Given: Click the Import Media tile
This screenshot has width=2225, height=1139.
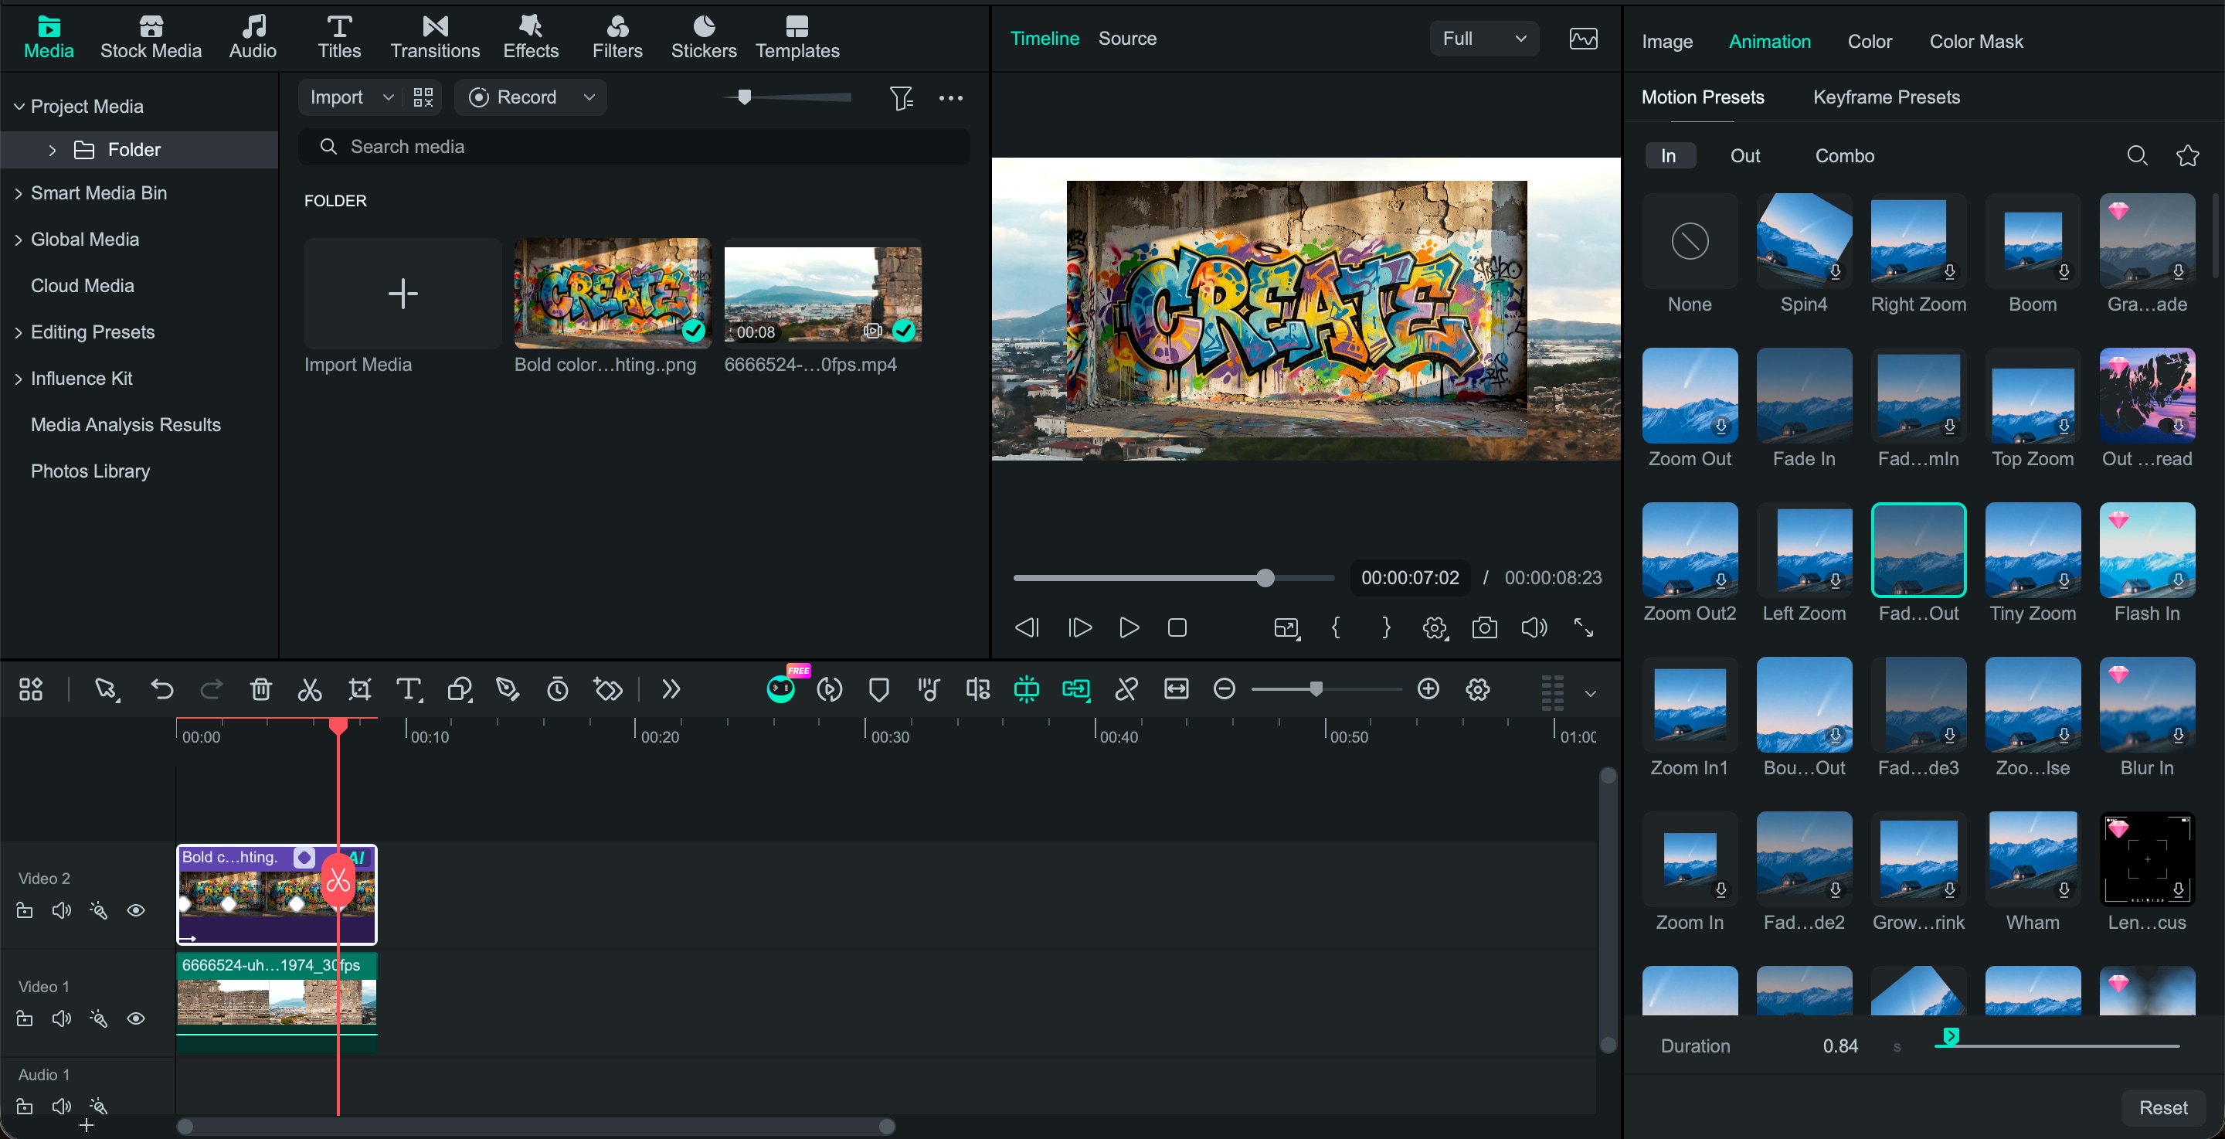Looking at the screenshot, I should click(x=403, y=294).
